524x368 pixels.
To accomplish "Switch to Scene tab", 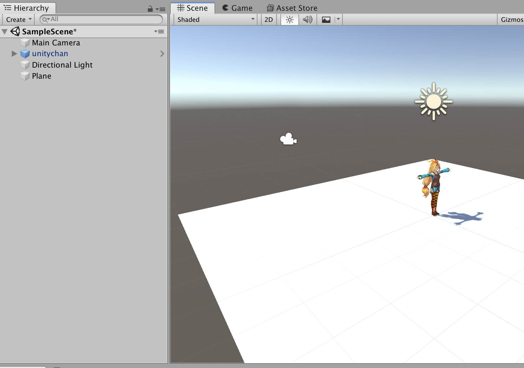I will pyautogui.click(x=193, y=8).
